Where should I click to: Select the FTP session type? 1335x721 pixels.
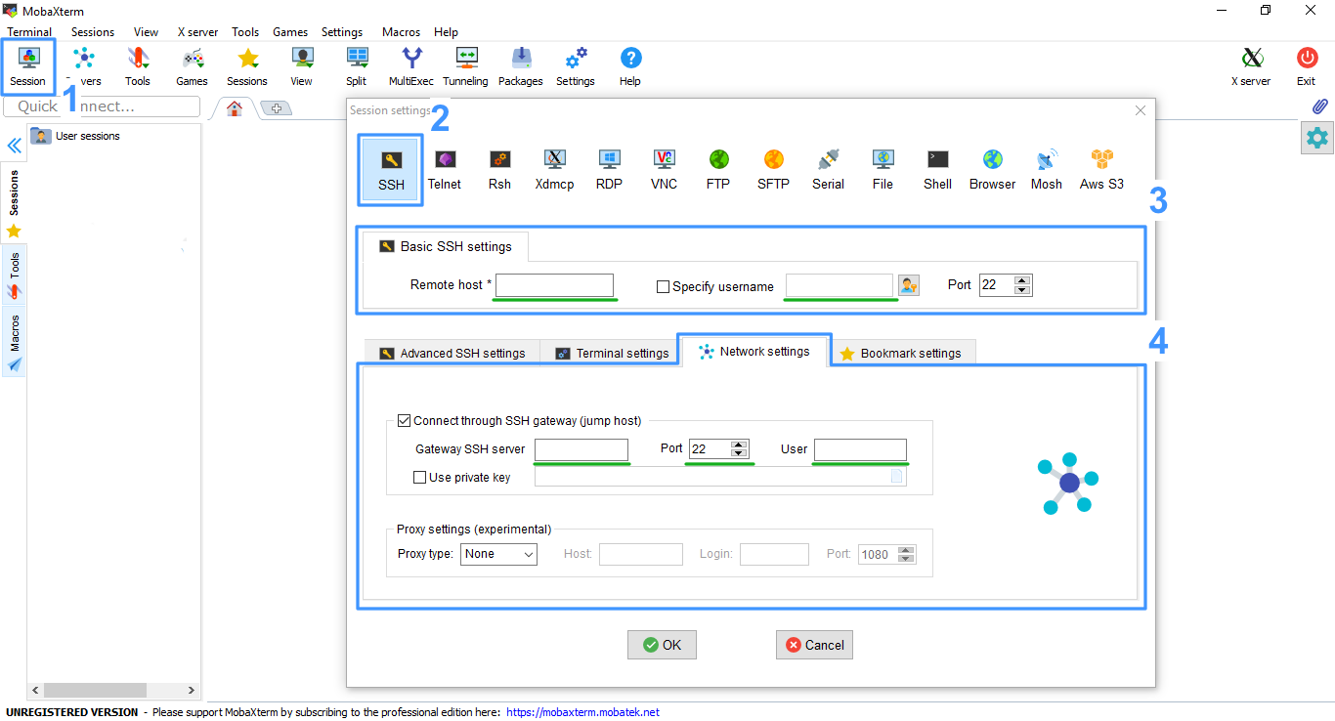pyautogui.click(x=718, y=170)
